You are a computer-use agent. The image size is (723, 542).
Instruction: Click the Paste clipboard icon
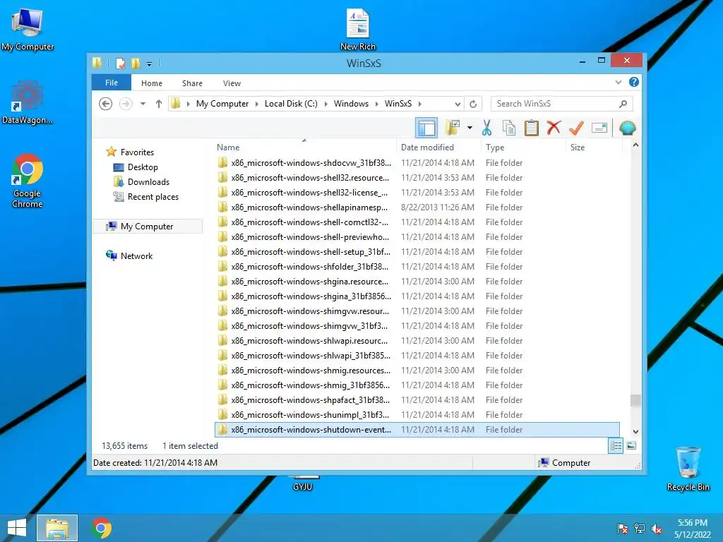coord(531,128)
